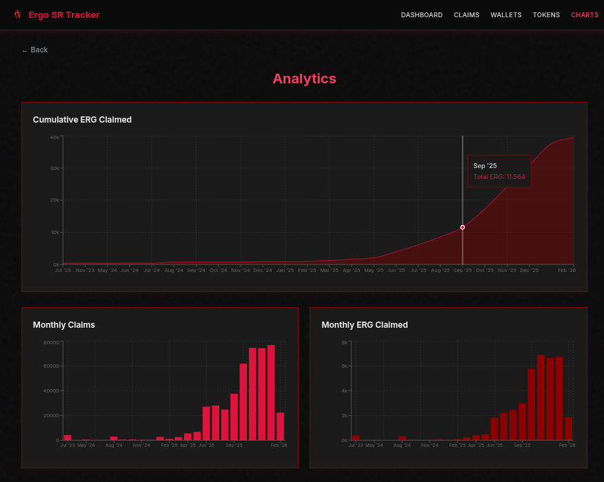Go back using the Back link
Screen dimensions: 604x482
pos(35,50)
